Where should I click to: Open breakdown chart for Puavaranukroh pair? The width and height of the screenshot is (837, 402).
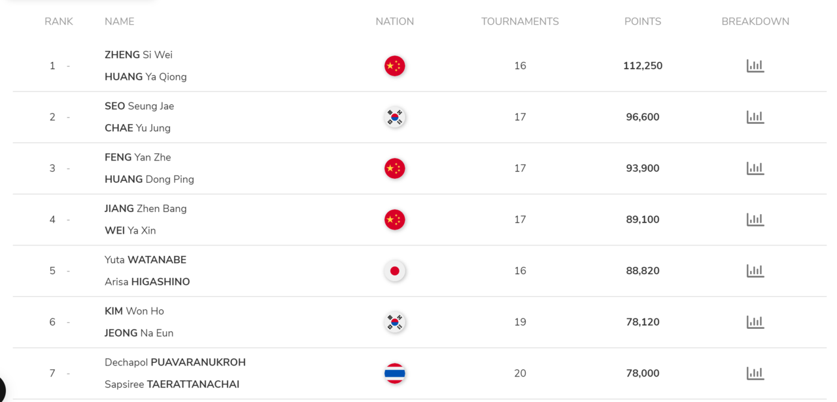(755, 373)
